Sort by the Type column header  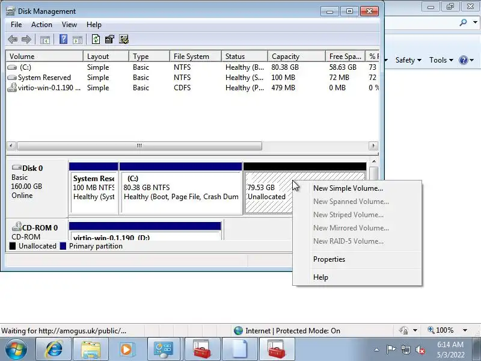pyautogui.click(x=149, y=57)
